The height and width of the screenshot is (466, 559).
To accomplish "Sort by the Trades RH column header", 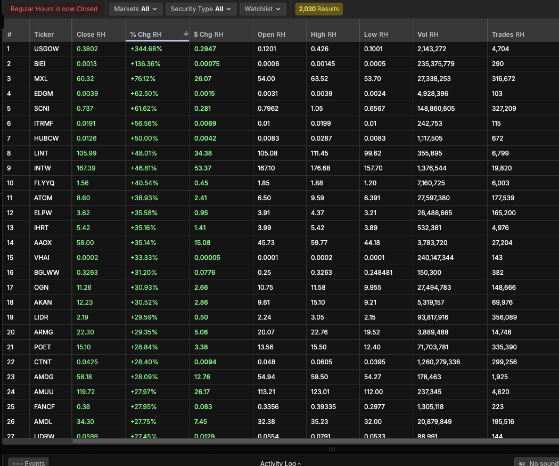I will (x=508, y=35).
